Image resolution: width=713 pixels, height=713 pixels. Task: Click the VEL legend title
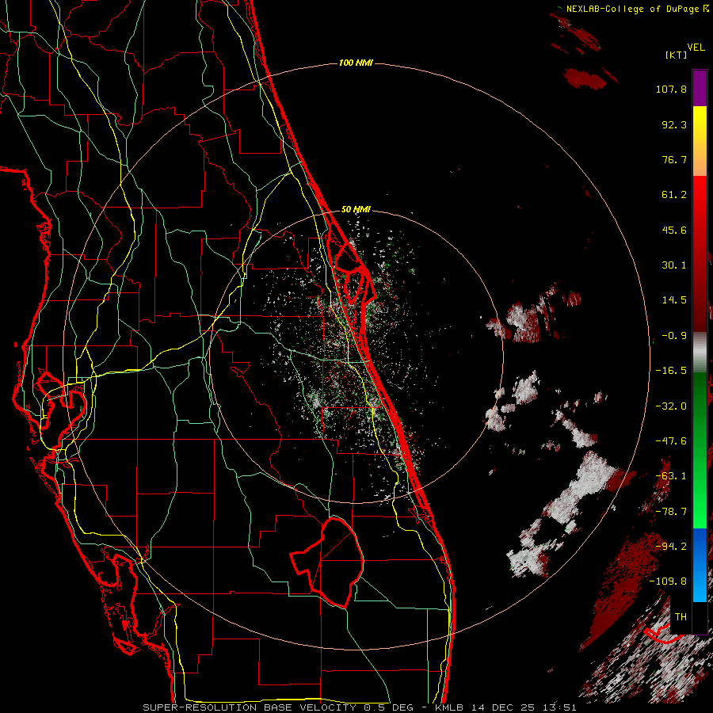(x=696, y=48)
